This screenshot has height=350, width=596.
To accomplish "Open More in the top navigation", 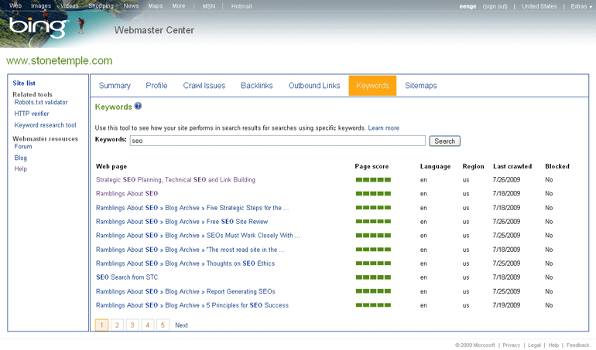I will click(179, 6).
